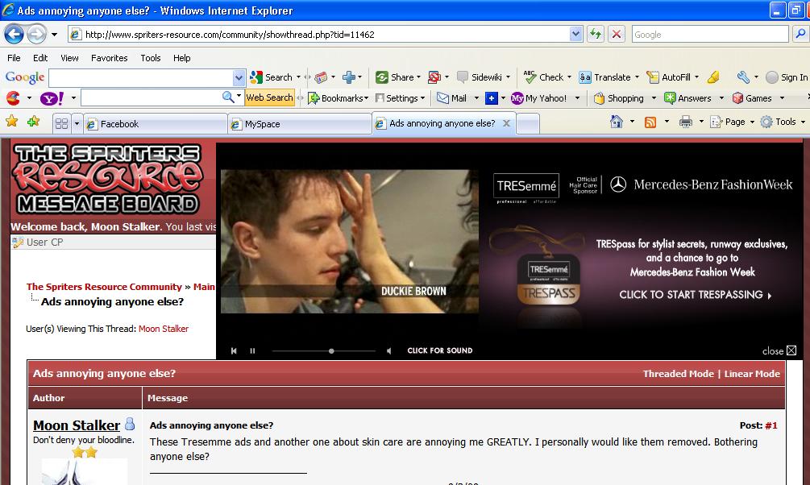Open My Yahoo! from the Yahoo toolbar
This screenshot has width=810, height=485.
[x=539, y=98]
